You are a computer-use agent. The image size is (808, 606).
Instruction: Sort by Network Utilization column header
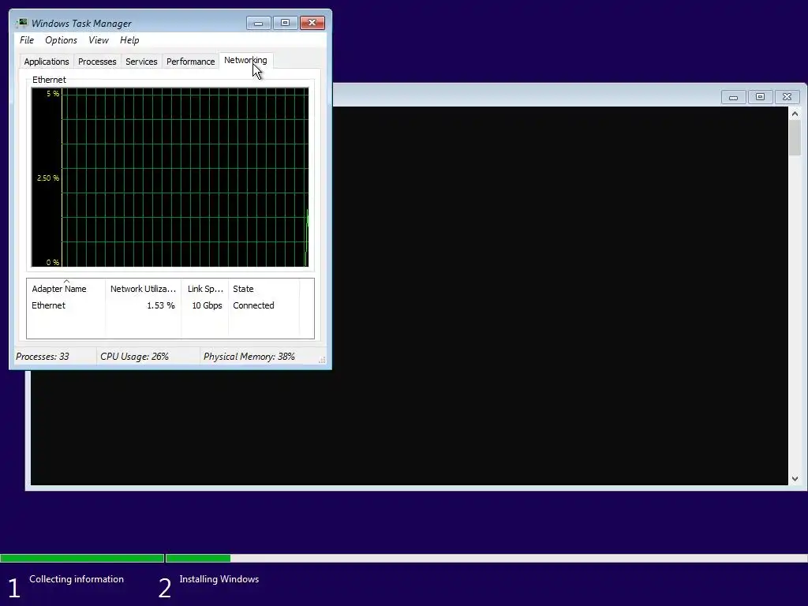tap(144, 289)
